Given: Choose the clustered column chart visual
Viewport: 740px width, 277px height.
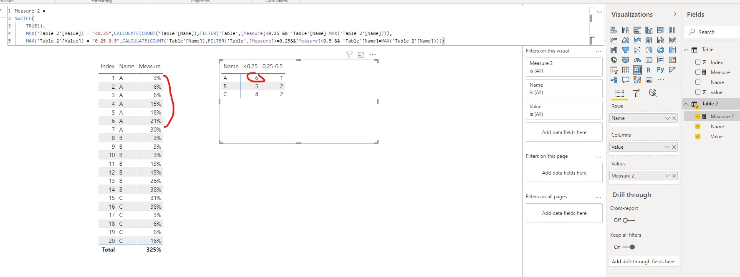Looking at the screenshot, I should (x=649, y=30).
